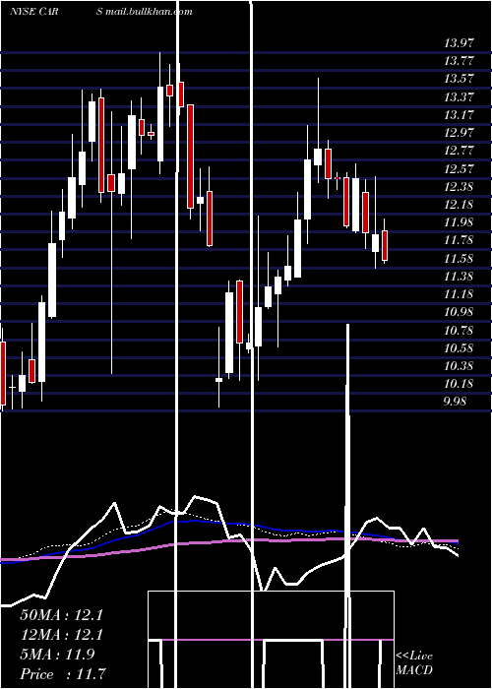Viewport: 492px width, 689px height.
Task: Click the 11.18 price axis label
Action: 459,294
